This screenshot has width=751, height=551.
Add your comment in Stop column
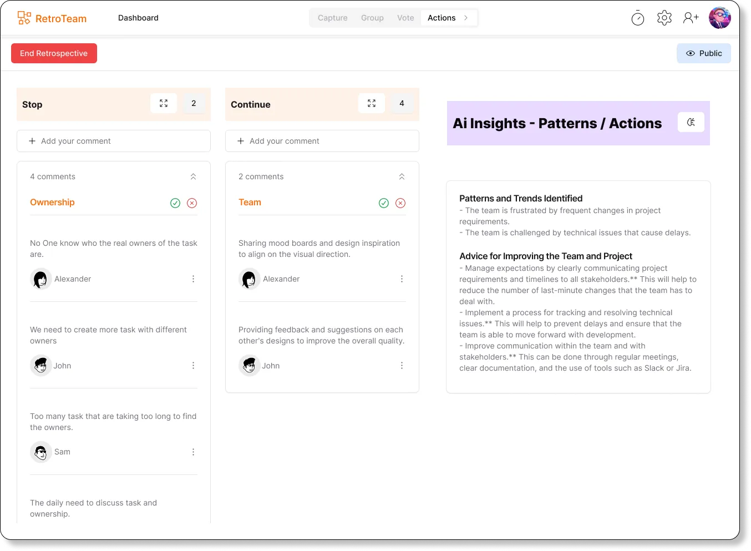(114, 141)
